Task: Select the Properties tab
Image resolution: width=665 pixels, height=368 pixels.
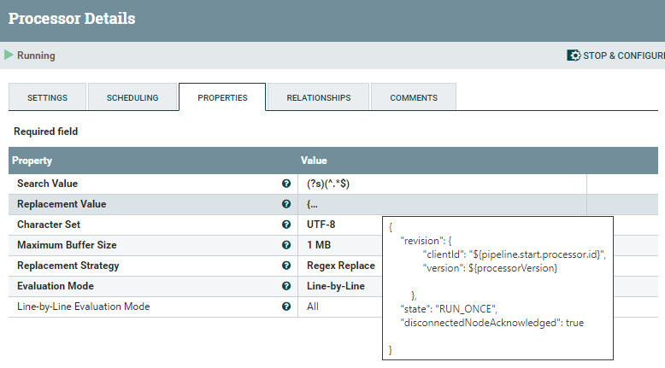Action: [222, 97]
